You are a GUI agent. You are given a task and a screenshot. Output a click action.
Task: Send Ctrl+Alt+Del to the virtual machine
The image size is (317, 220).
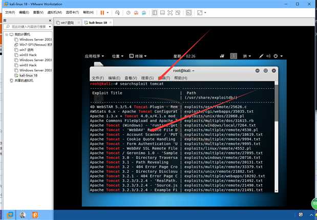point(117,13)
